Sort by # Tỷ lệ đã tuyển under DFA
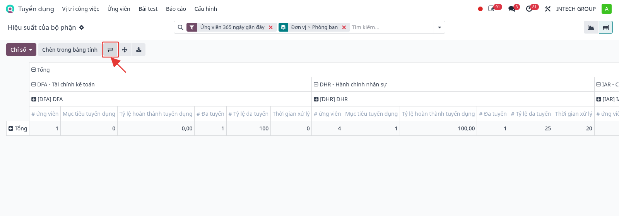 (x=248, y=114)
